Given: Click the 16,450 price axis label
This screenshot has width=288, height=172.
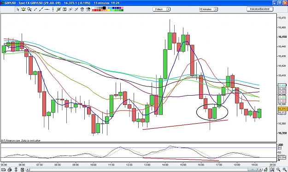Looking at the screenshot, I should (x=282, y=37).
